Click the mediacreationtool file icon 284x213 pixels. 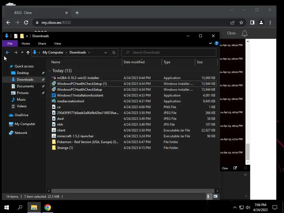[x=54, y=101]
